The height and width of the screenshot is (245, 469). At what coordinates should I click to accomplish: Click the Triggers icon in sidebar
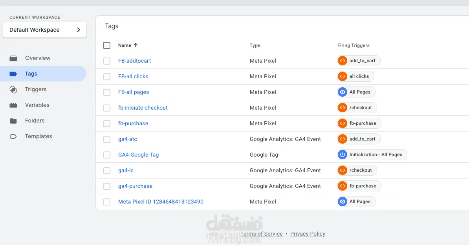pyautogui.click(x=13, y=89)
